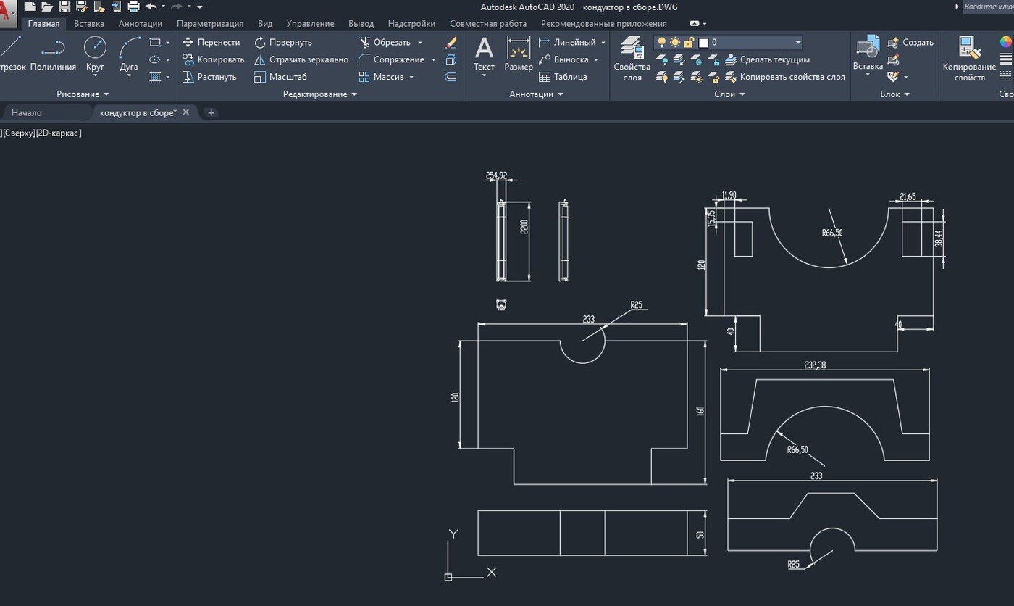Toggle layer 0 freeze sun icon
1014x606 pixels.
pyautogui.click(x=675, y=43)
